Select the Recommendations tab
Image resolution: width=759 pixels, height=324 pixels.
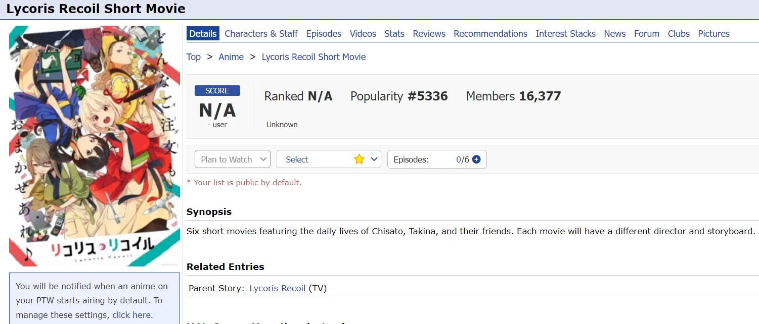click(490, 34)
